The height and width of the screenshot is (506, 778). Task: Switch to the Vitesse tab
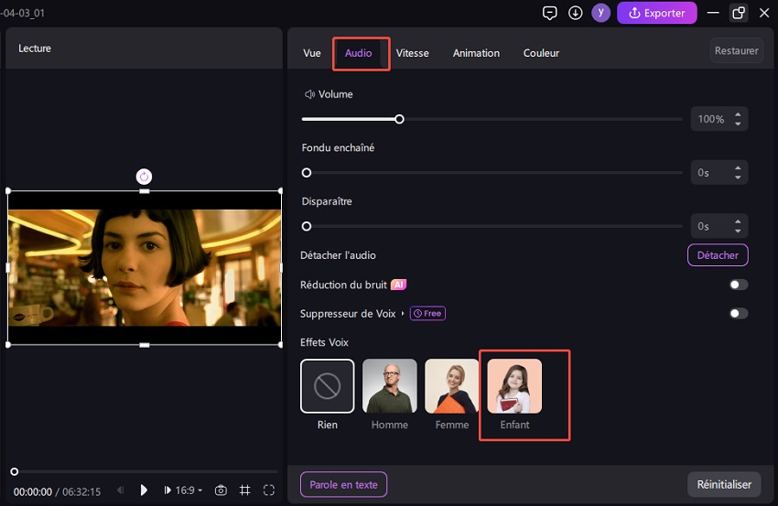point(412,53)
